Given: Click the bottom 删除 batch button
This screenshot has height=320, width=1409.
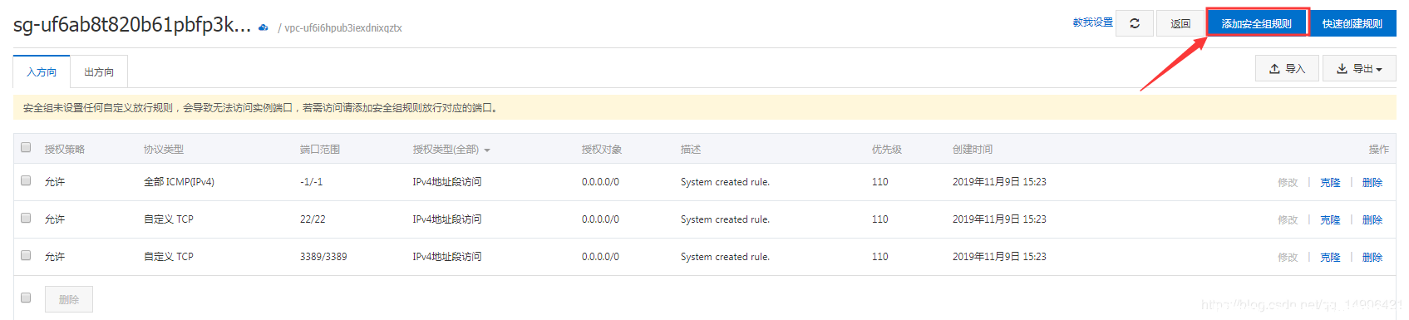Looking at the screenshot, I should (69, 299).
